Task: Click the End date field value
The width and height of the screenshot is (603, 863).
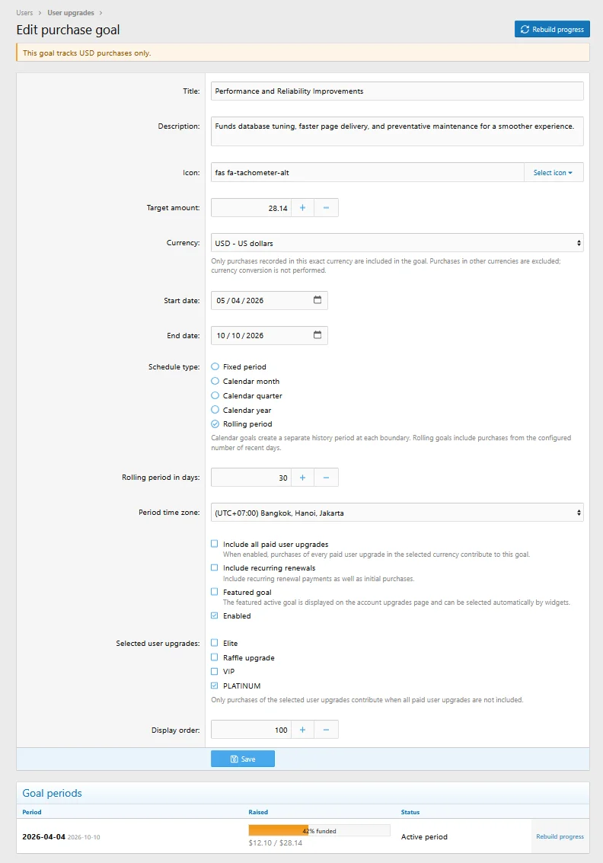Action: tap(240, 336)
